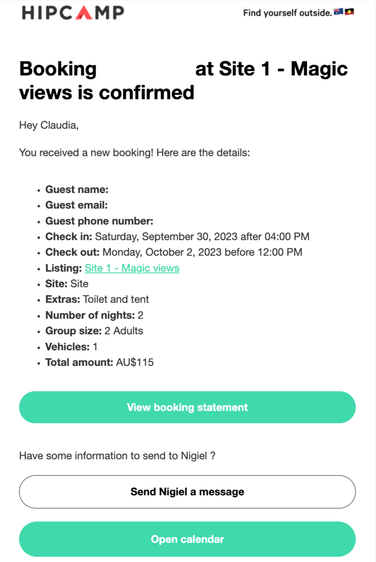Open calendar via green button
Screen dimensions: 376x562
click(x=187, y=539)
